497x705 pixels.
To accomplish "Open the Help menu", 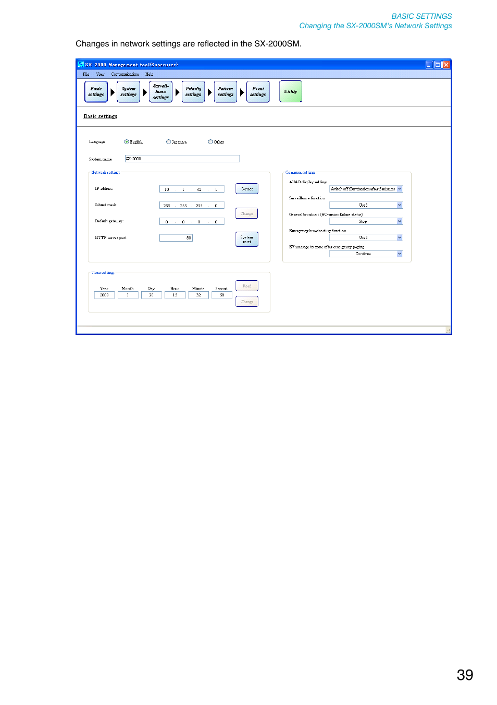I will 149,75.
